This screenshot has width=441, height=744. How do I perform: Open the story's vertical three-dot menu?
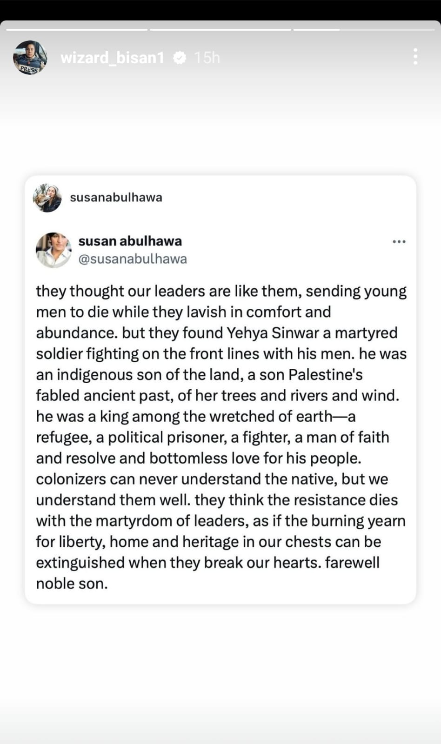(415, 57)
